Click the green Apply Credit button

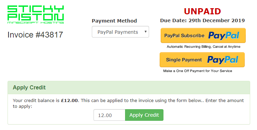coord(144,115)
